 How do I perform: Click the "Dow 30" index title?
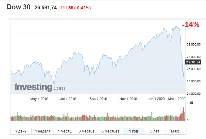pyautogui.click(x=19, y=7)
